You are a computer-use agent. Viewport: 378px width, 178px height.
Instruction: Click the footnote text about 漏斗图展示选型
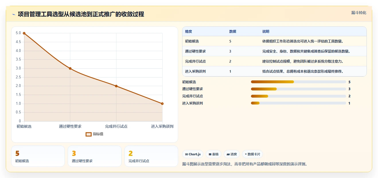tap(245, 164)
